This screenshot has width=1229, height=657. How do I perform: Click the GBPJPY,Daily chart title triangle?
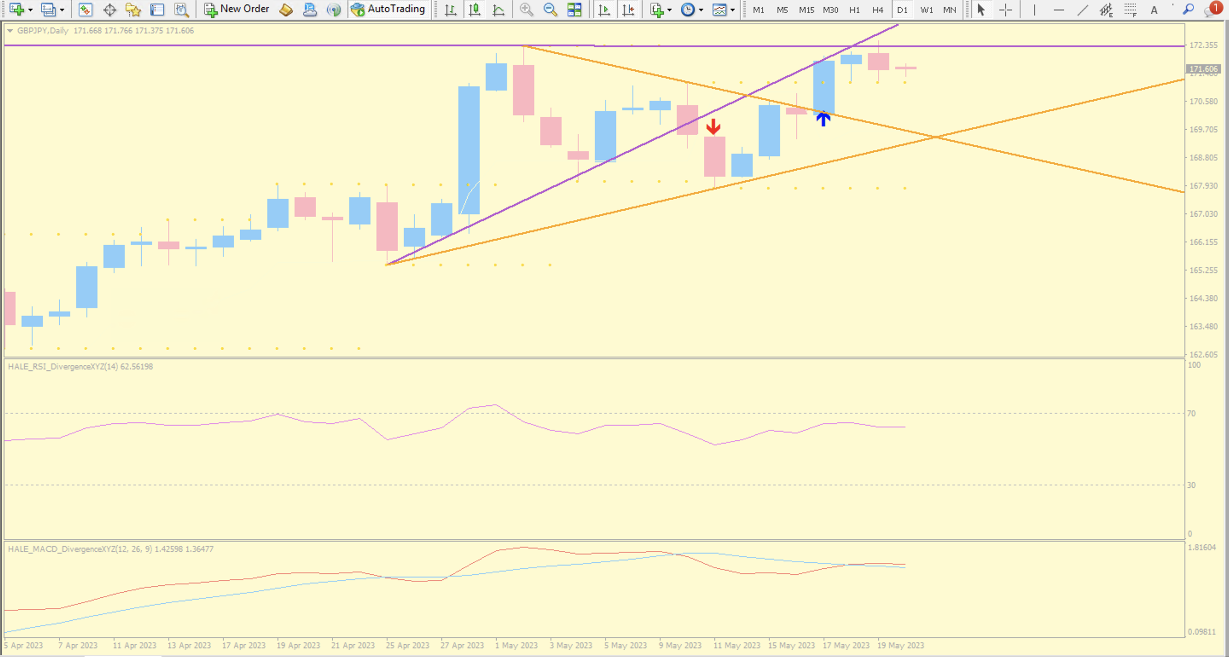coord(9,31)
